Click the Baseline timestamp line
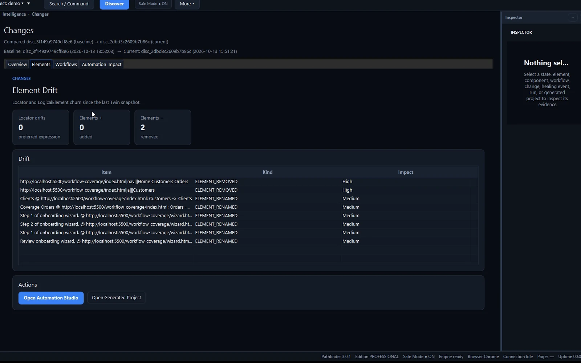This screenshot has height=363, width=581. pos(120,51)
